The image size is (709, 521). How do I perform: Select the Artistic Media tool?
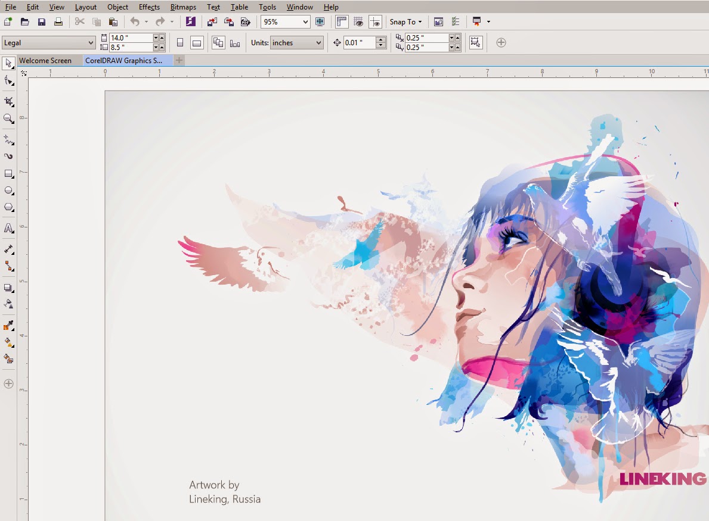tap(8, 156)
